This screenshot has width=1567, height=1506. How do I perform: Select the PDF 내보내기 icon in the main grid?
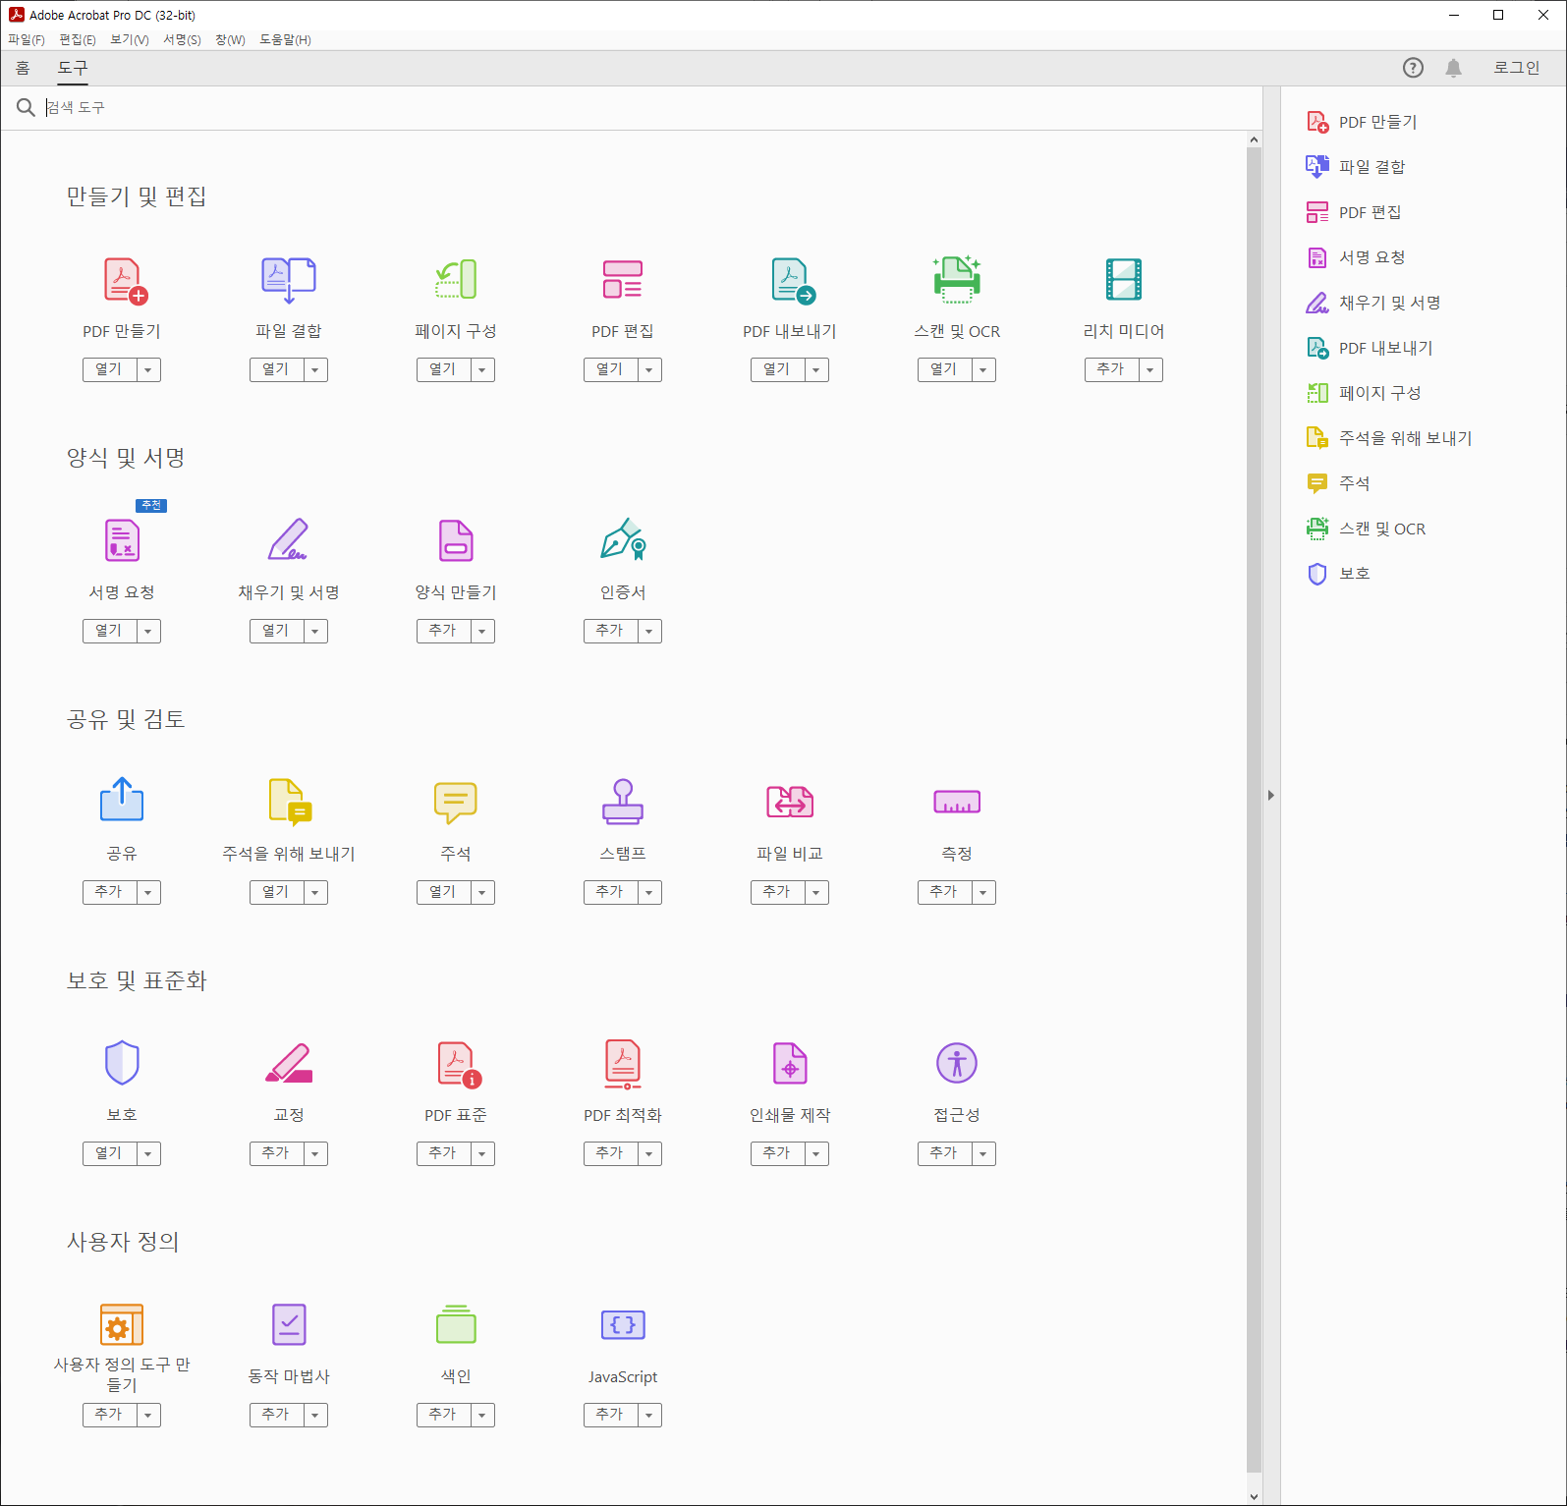pos(793,281)
